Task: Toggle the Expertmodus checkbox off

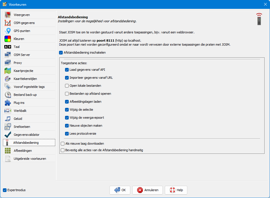Action: click(x=5, y=190)
